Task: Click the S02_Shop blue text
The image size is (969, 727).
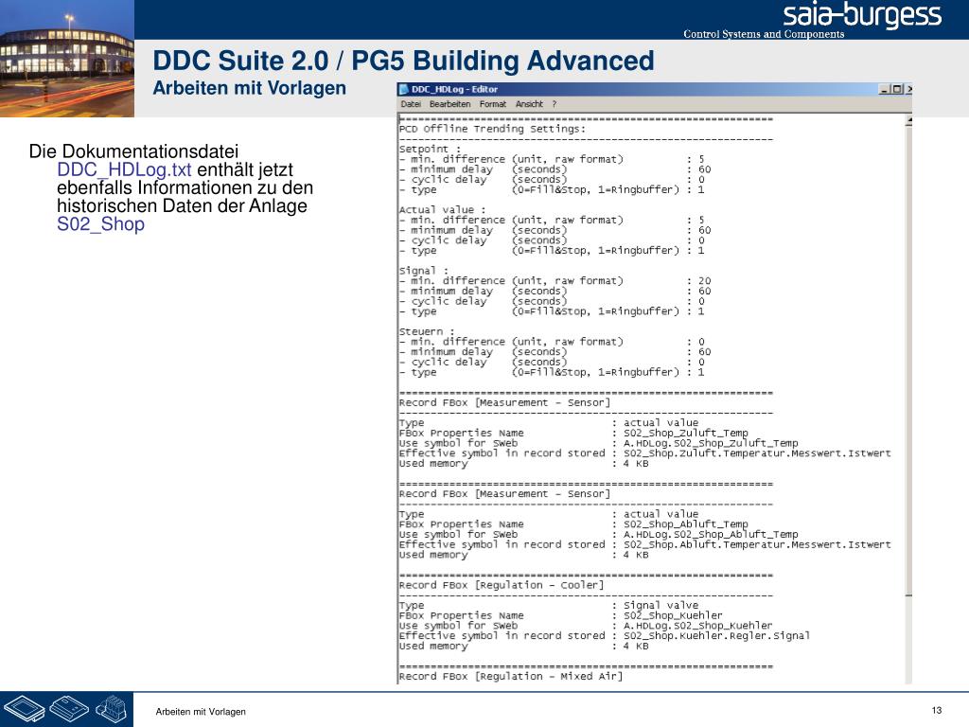Action: tap(100, 223)
